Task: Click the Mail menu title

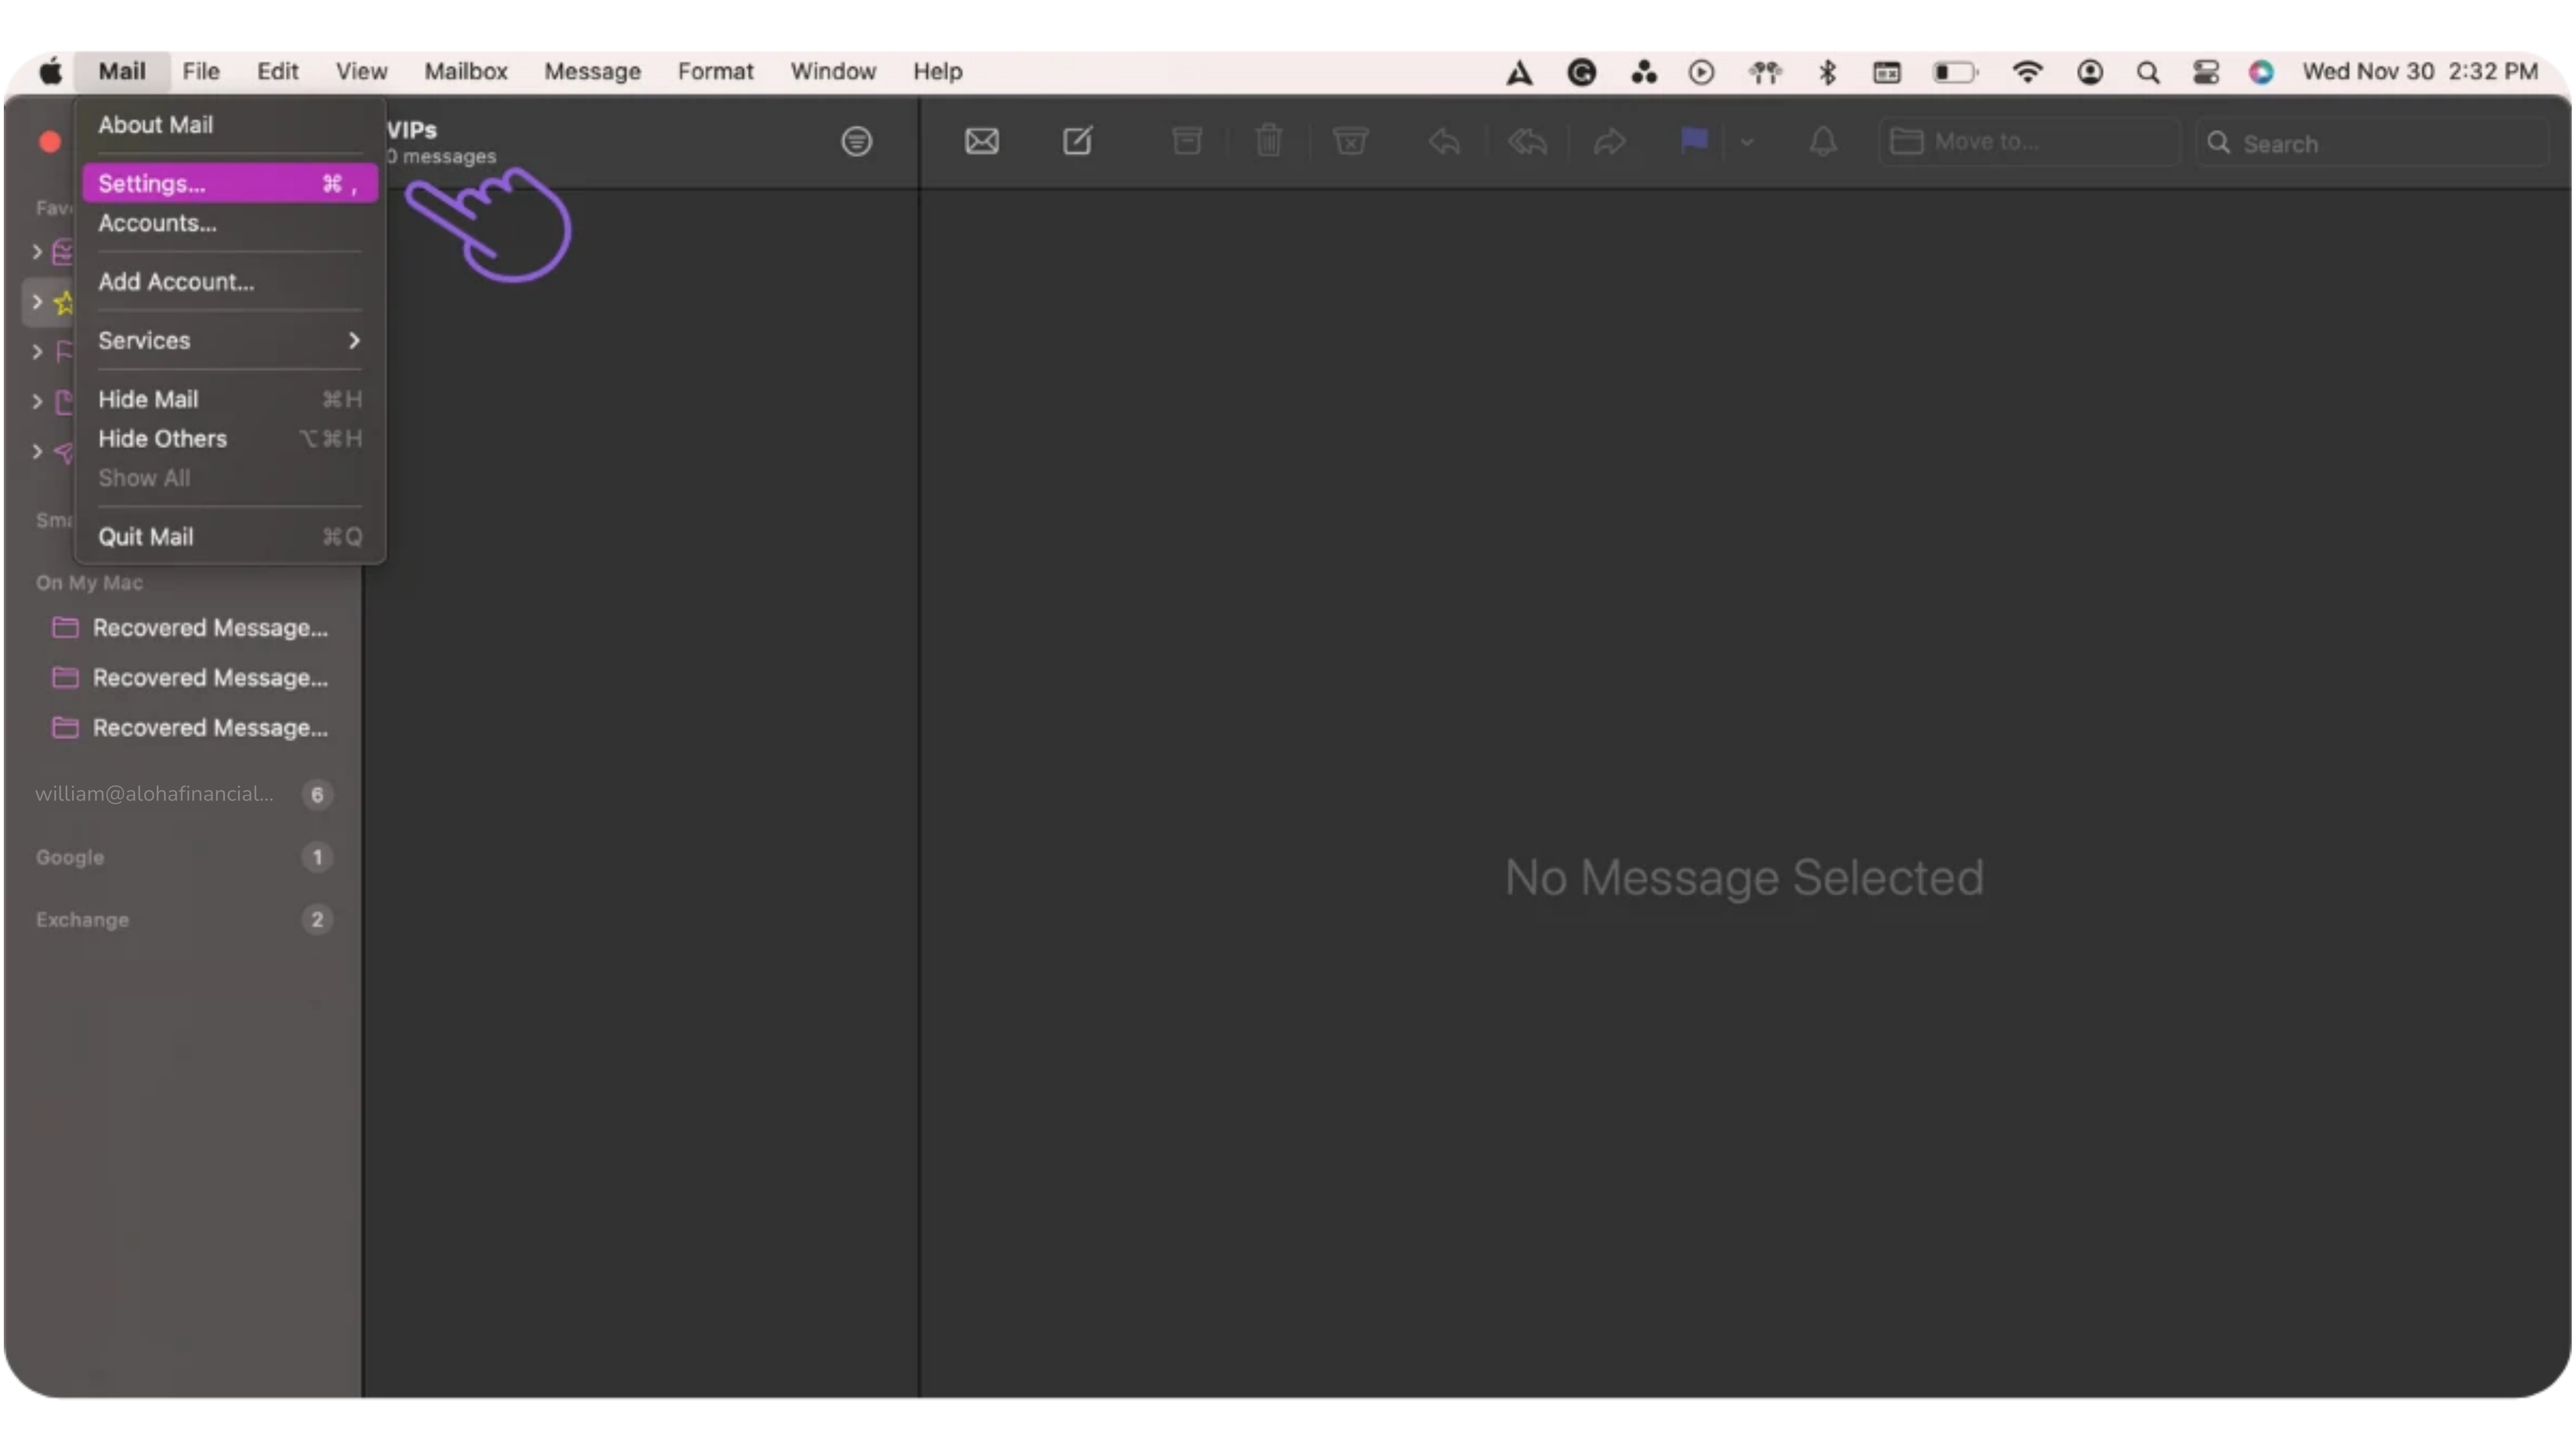Action: [x=121, y=72]
